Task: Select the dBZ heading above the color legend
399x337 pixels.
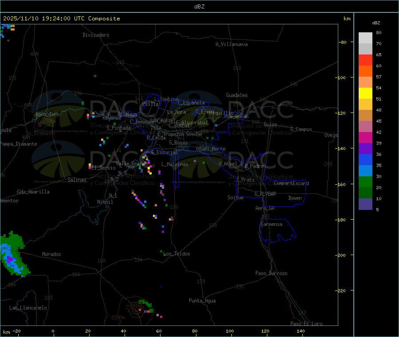Action: (376, 23)
